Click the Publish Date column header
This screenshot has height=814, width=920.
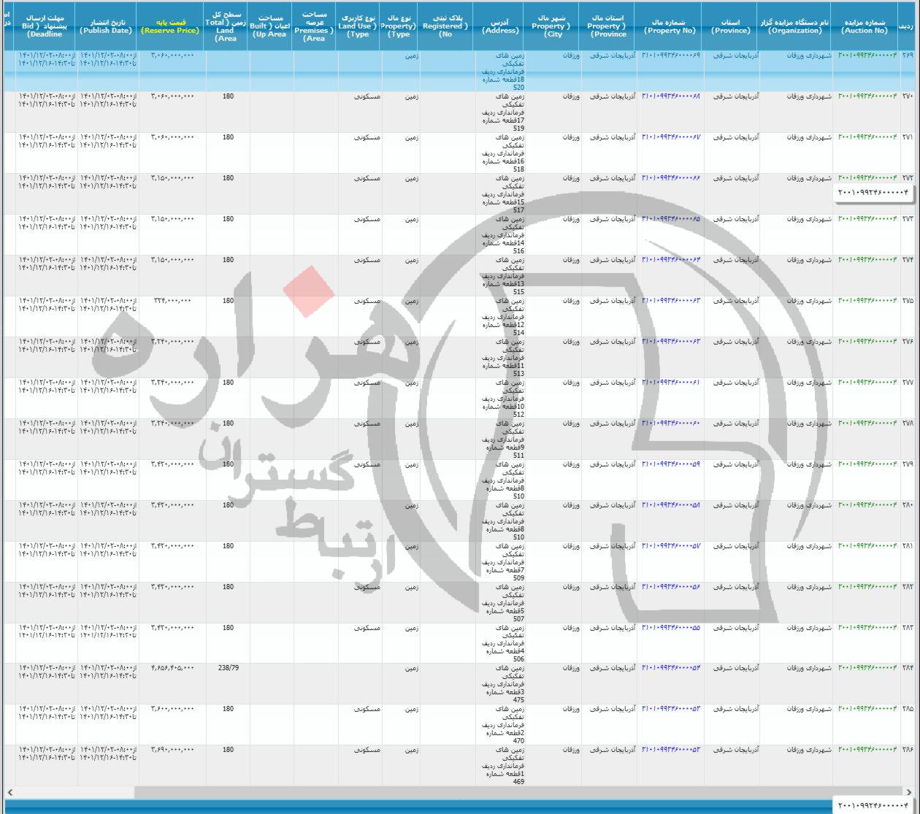[x=106, y=26]
